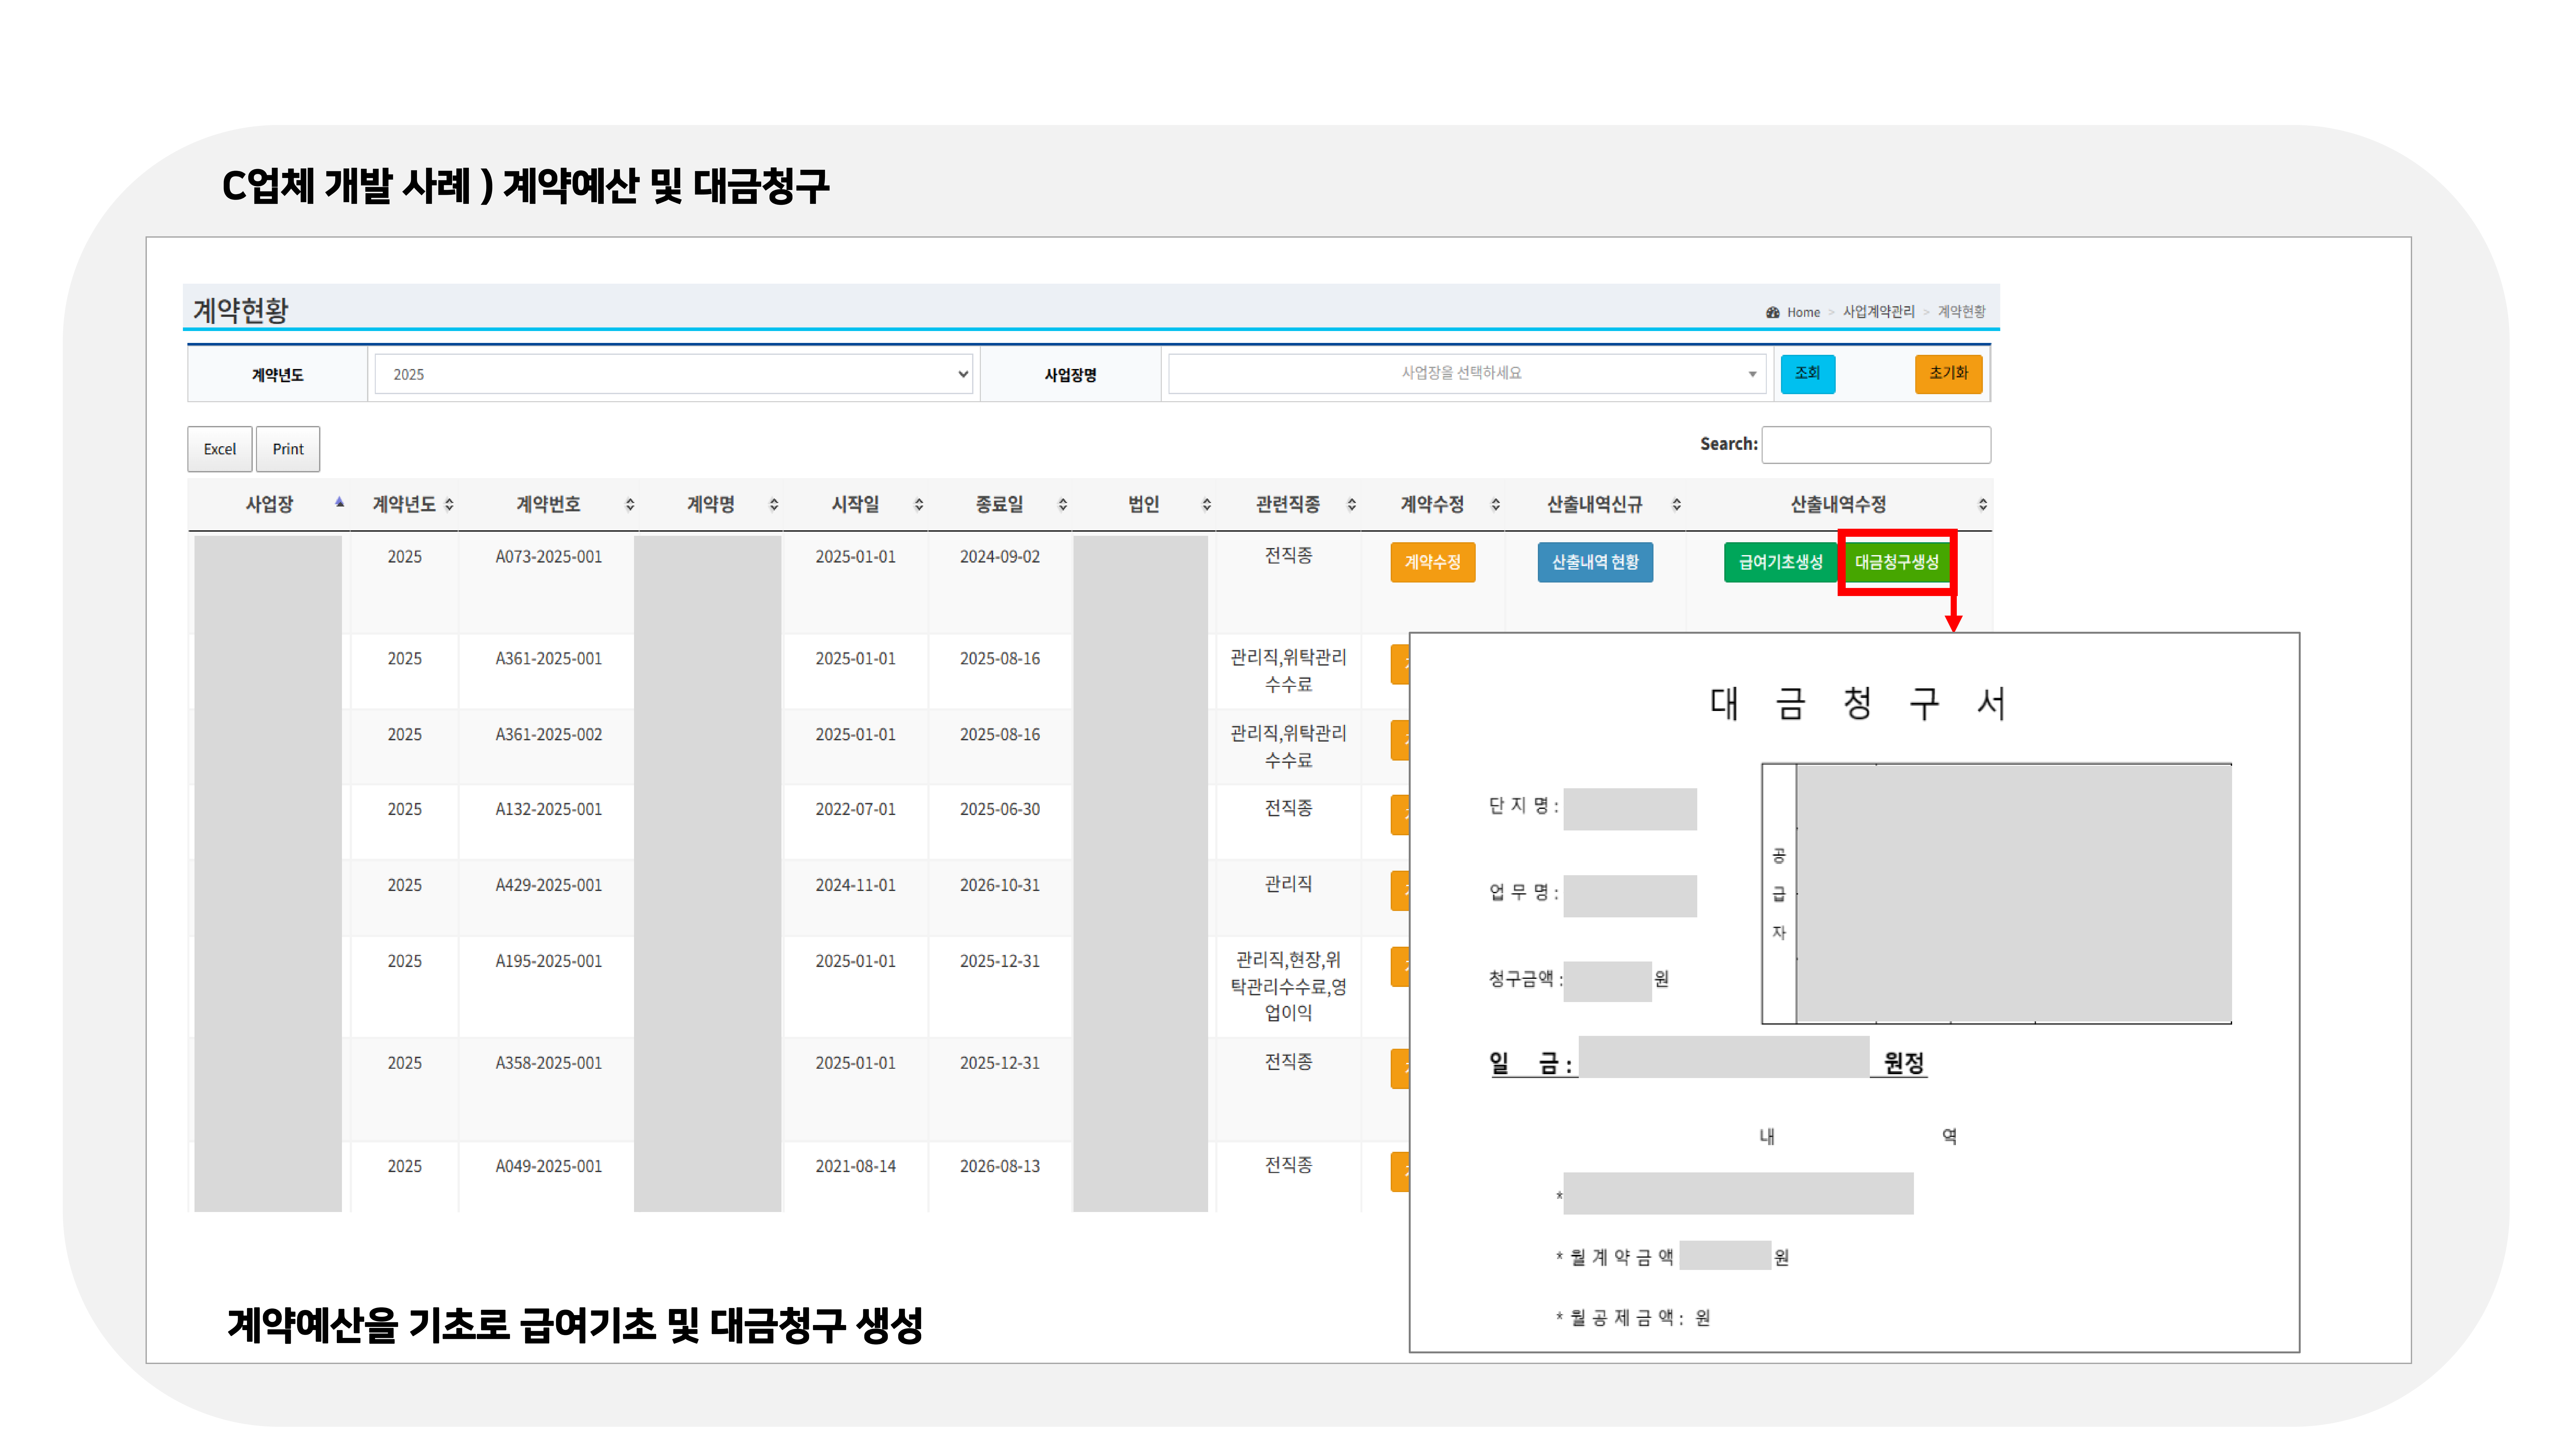Image resolution: width=2576 pixels, height=1449 pixels.
Task: Select contract number A049-2025-001
Action: [549, 1167]
